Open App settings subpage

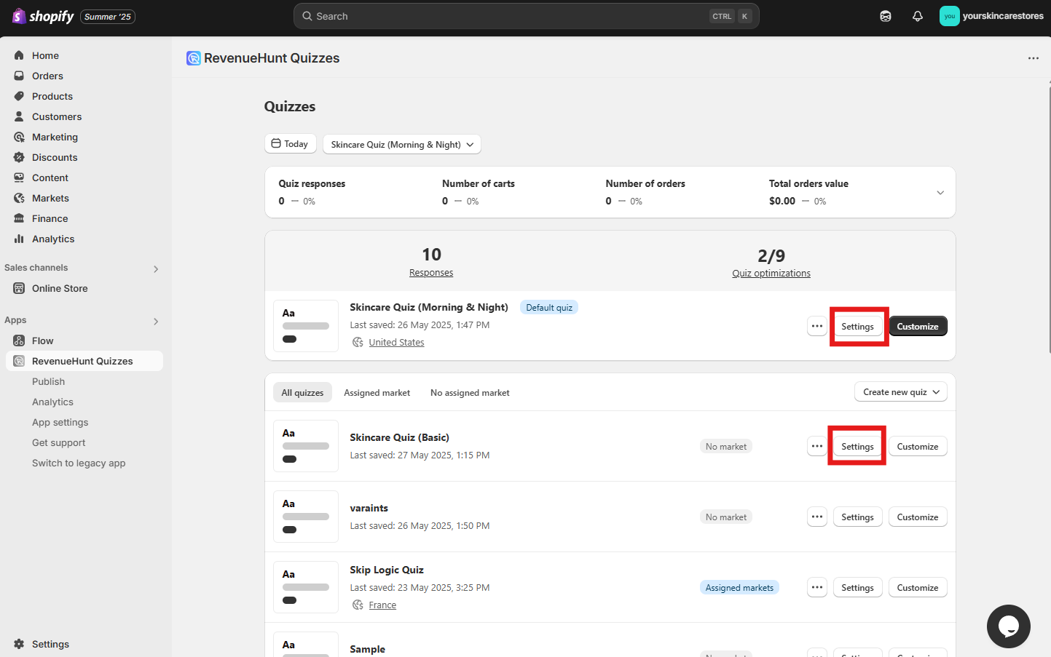point(60,422)
